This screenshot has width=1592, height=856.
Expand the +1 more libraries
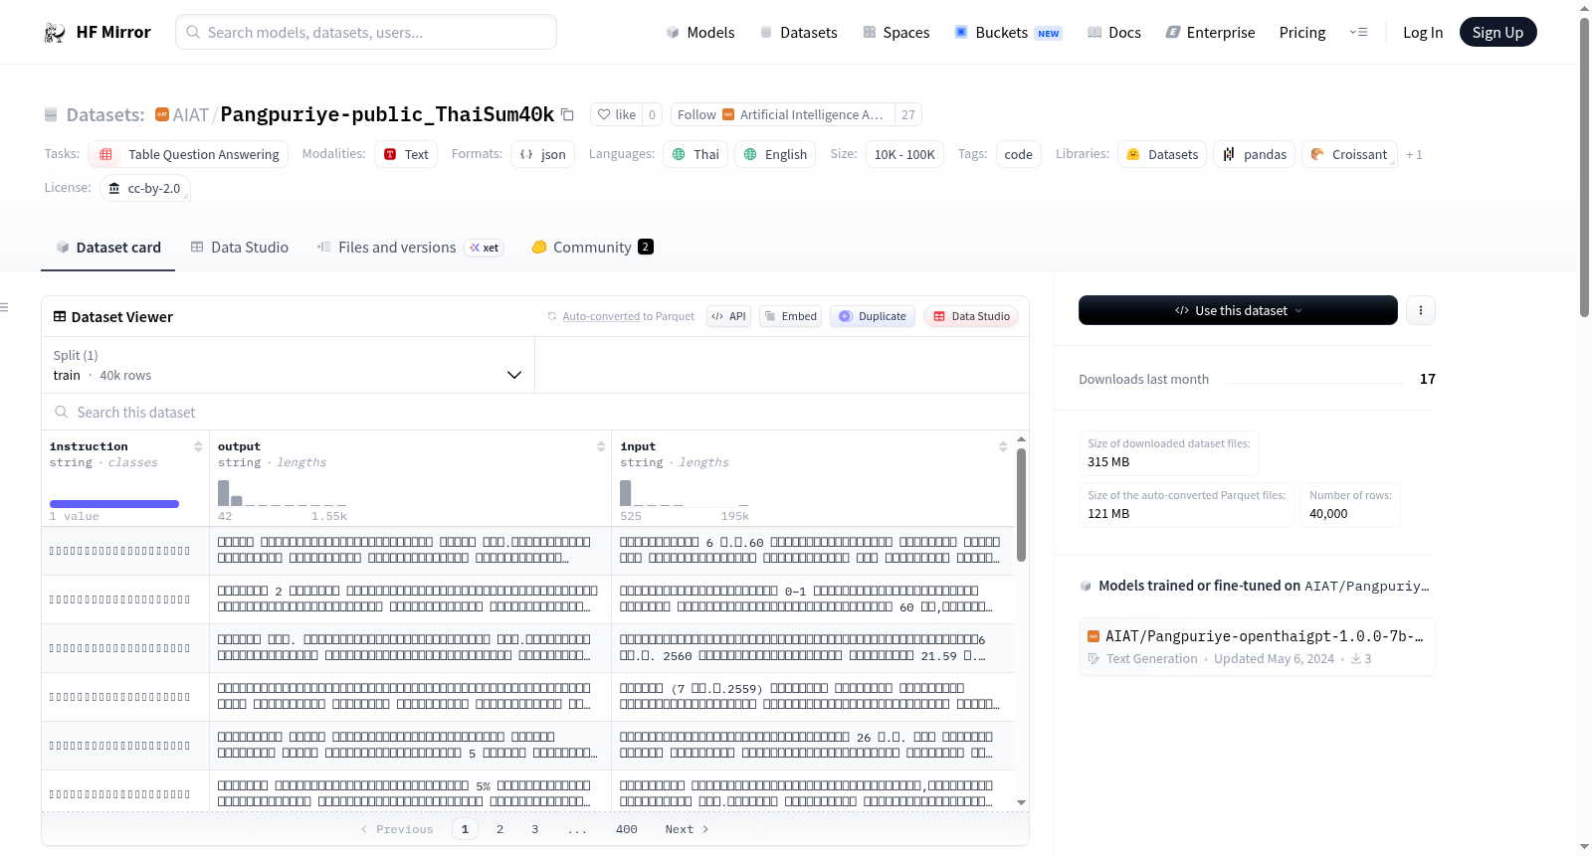[1414, 155]
